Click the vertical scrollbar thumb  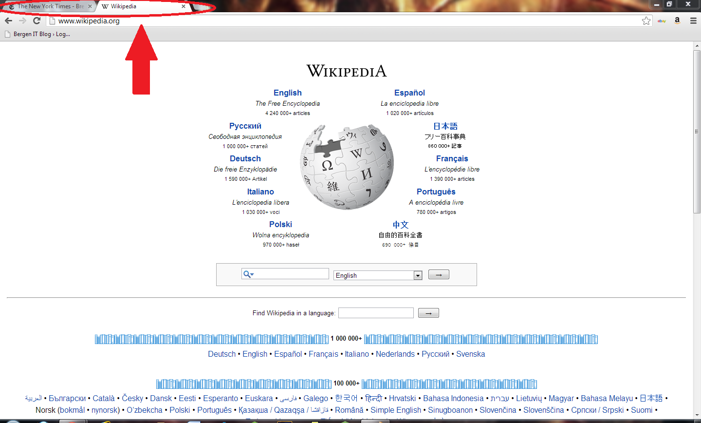coord(697,132)
